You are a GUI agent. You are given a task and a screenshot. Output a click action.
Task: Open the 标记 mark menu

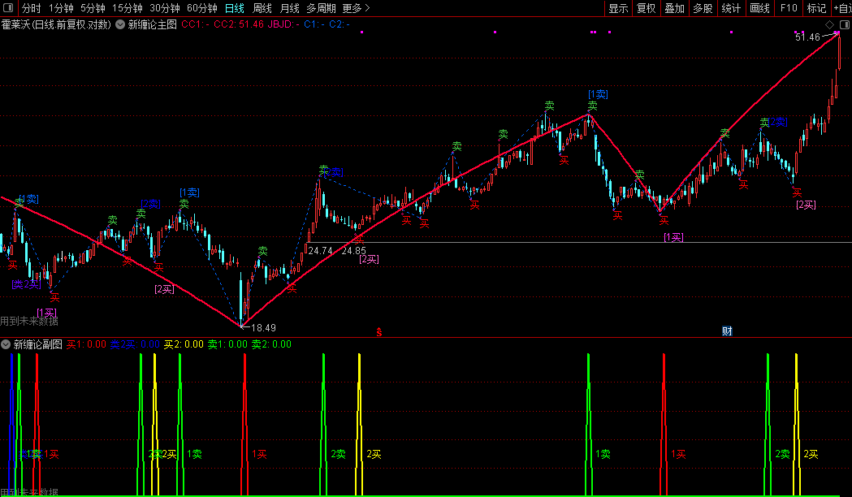coord(817,8)
